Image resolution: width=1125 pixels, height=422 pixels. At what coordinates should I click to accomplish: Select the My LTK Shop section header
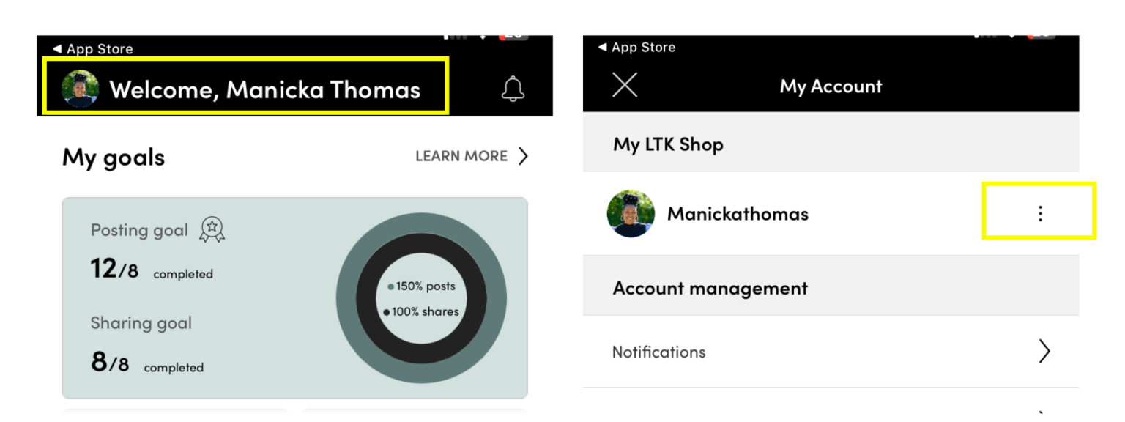[668, 144]
